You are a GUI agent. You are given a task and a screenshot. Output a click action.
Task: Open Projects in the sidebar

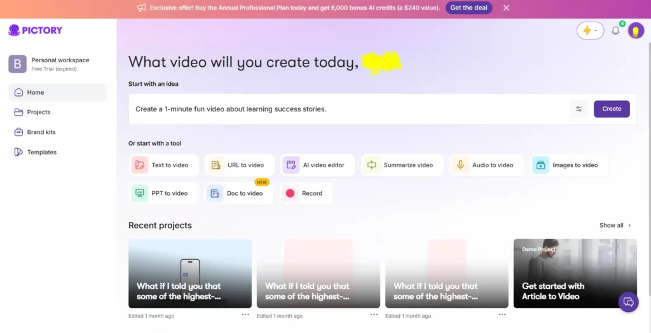coord(57,112)
